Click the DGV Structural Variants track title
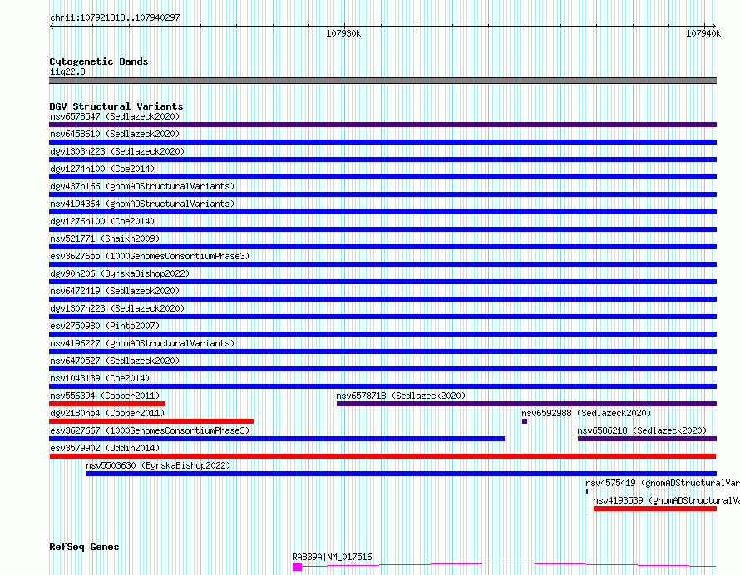 pos(116,106)
